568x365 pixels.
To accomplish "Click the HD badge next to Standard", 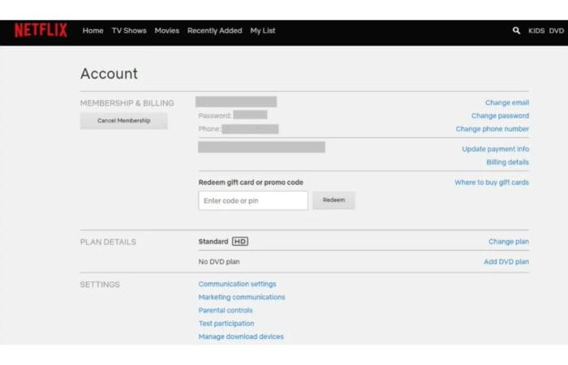I will pos(240,242).
